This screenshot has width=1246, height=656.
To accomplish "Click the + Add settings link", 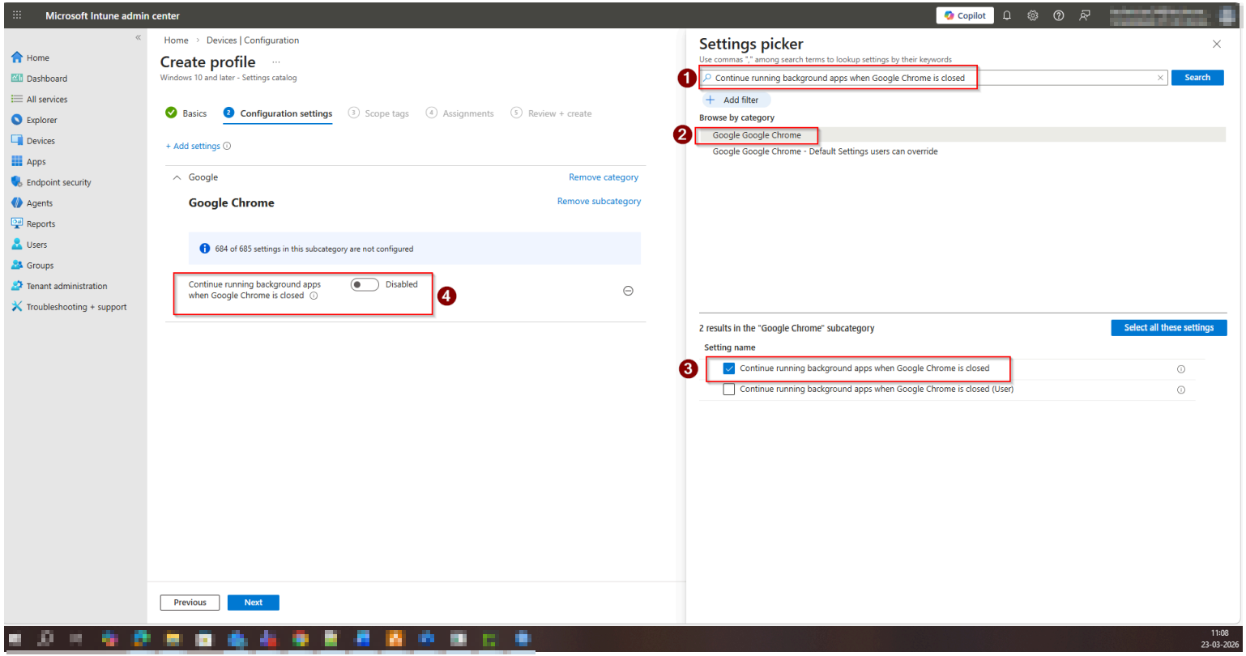I will [x=193, y=147].
